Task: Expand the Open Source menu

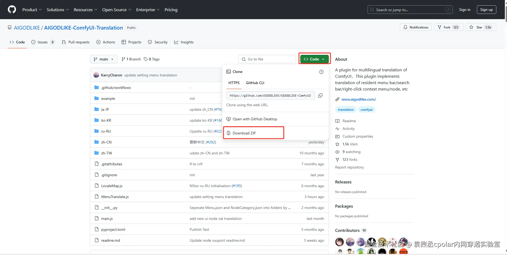Action: 117,10
